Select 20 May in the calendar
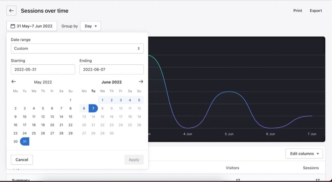Image resolution: width=332 pixels, height=182 pixels. (52, 125)
